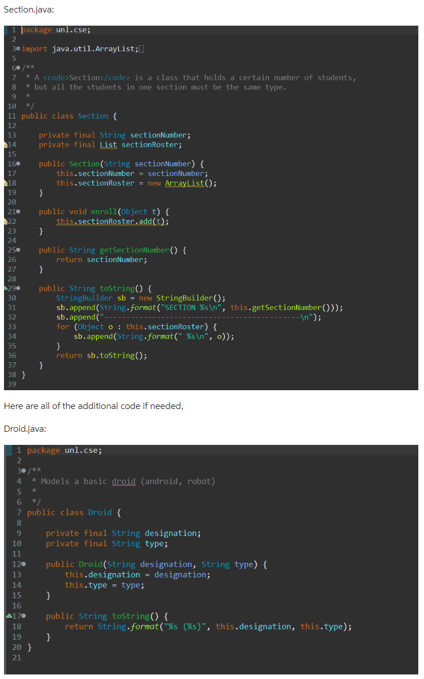424x679 pixels.
Task: Collapse the getSectionNumber() method
Action: point(18,250)
